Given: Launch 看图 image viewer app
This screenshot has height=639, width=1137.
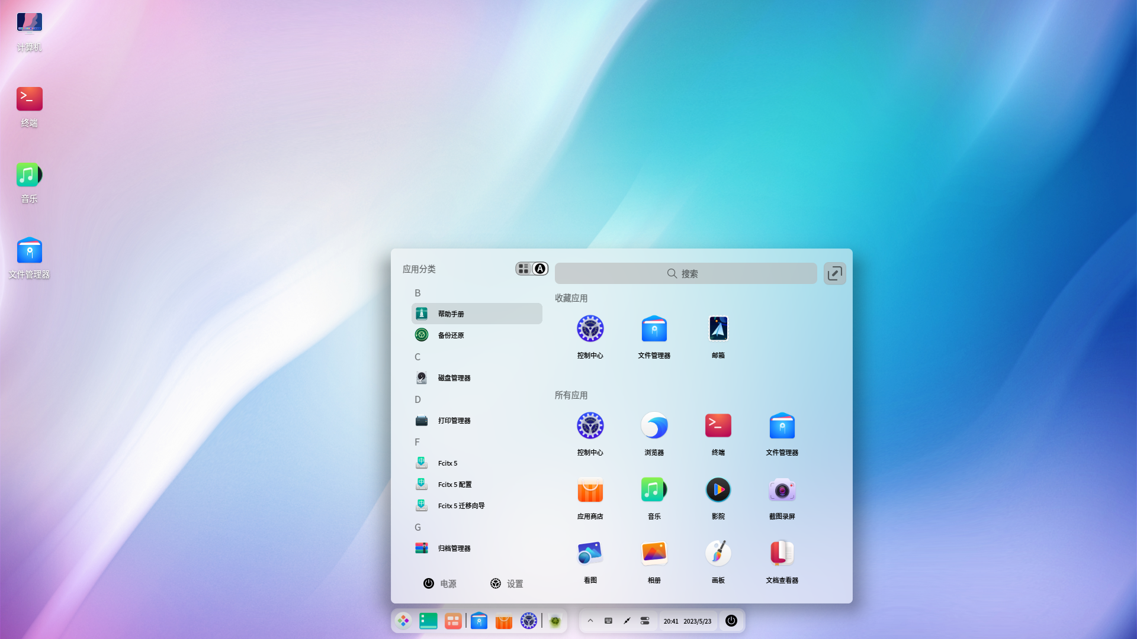Looking at the screenshot, I should 590,560.
